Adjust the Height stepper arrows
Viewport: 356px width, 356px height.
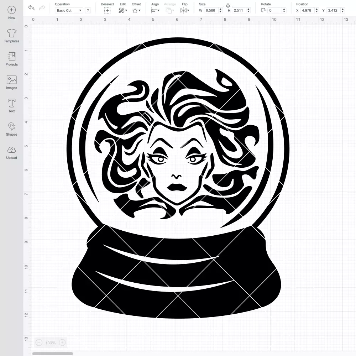248,10
